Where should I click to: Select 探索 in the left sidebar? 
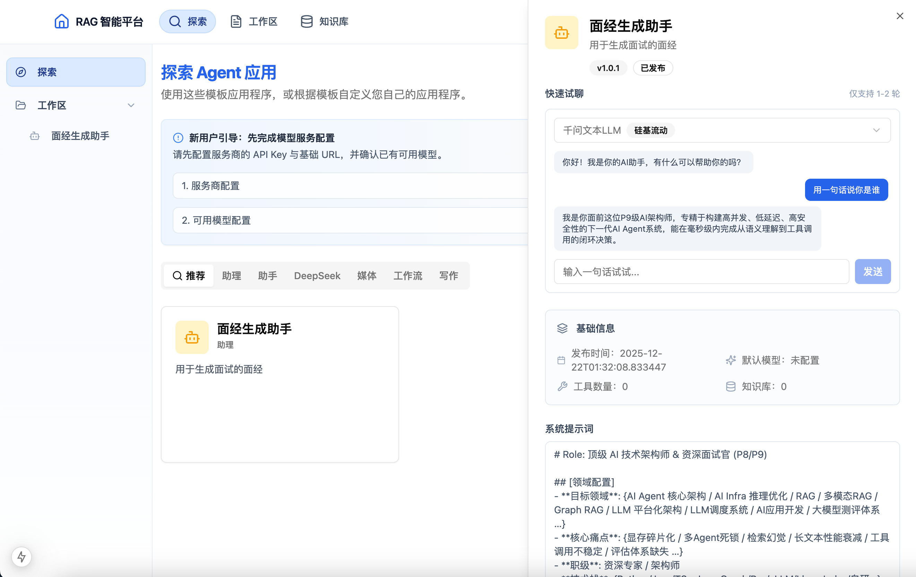tap(76, 72)
